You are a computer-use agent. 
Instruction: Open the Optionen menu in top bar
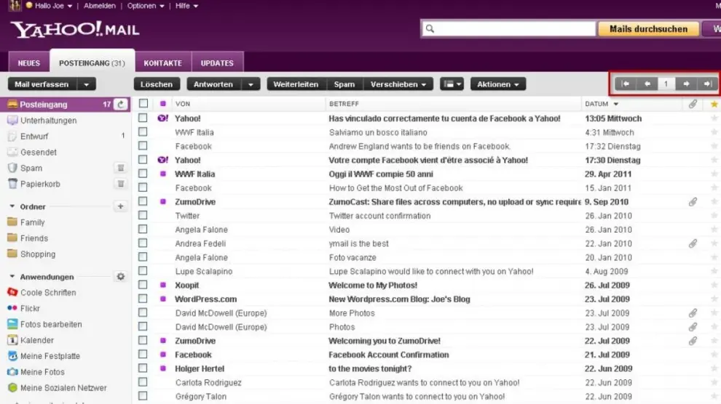(x=145, y=6)
